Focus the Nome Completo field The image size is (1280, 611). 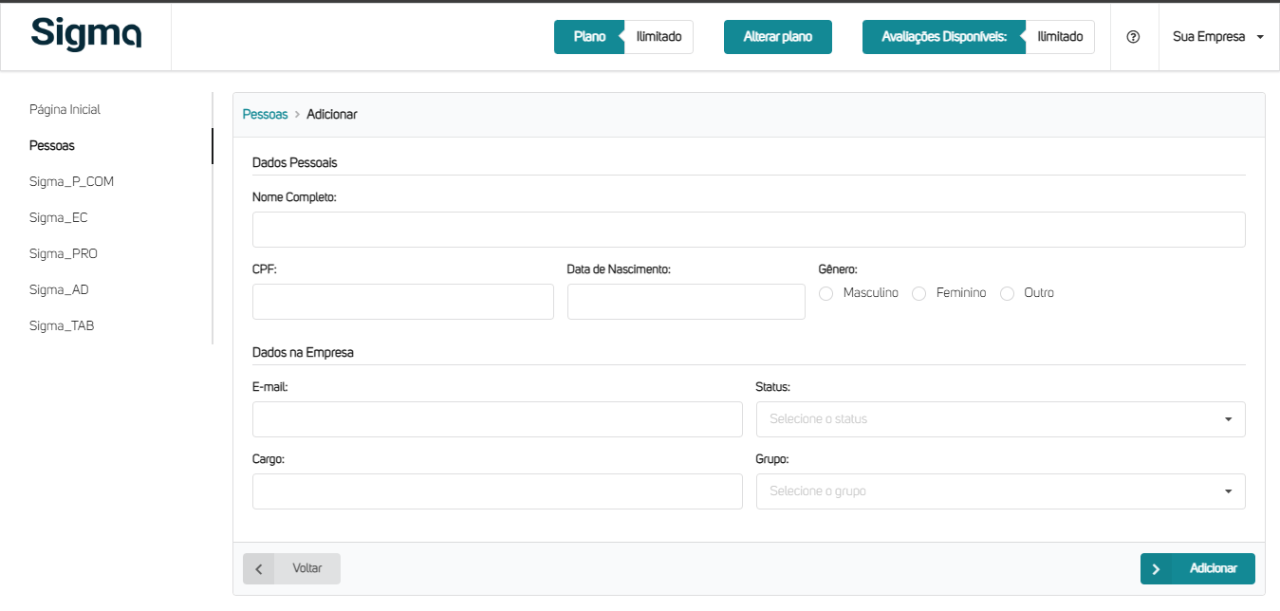(x=748, y=230)
